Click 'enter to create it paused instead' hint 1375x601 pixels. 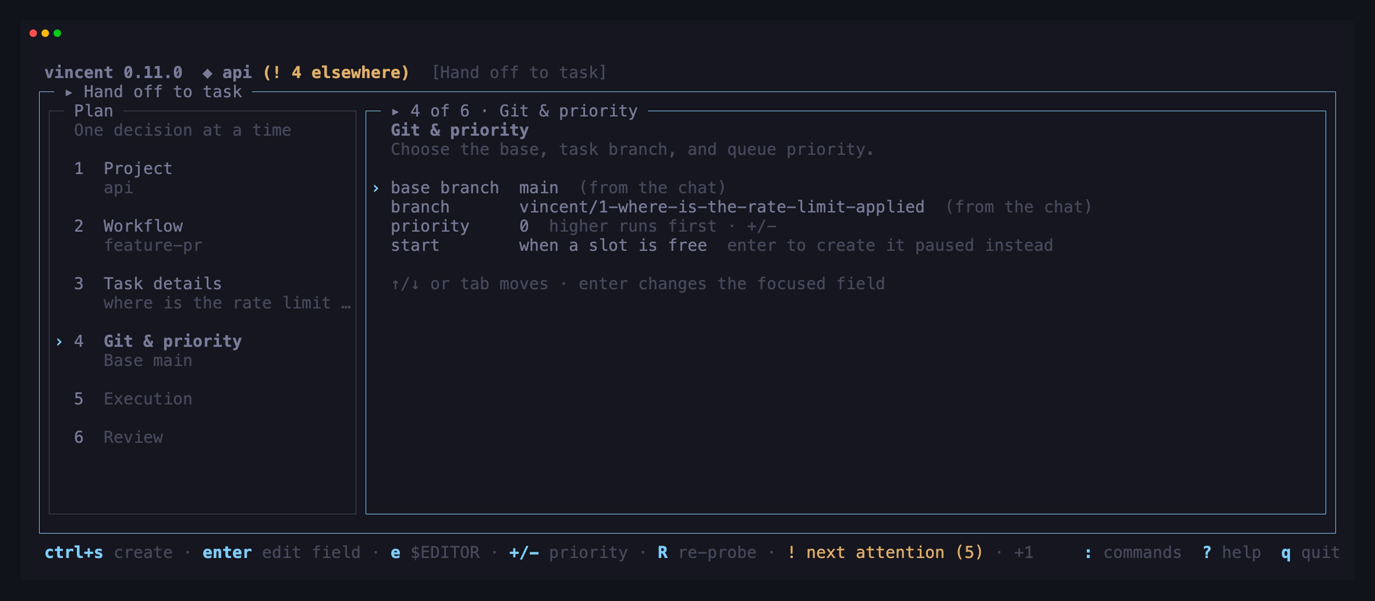[x=890, y=246]
